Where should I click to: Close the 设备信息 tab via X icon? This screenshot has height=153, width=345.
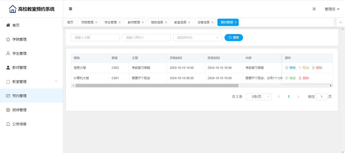click(x=212, y=22)
